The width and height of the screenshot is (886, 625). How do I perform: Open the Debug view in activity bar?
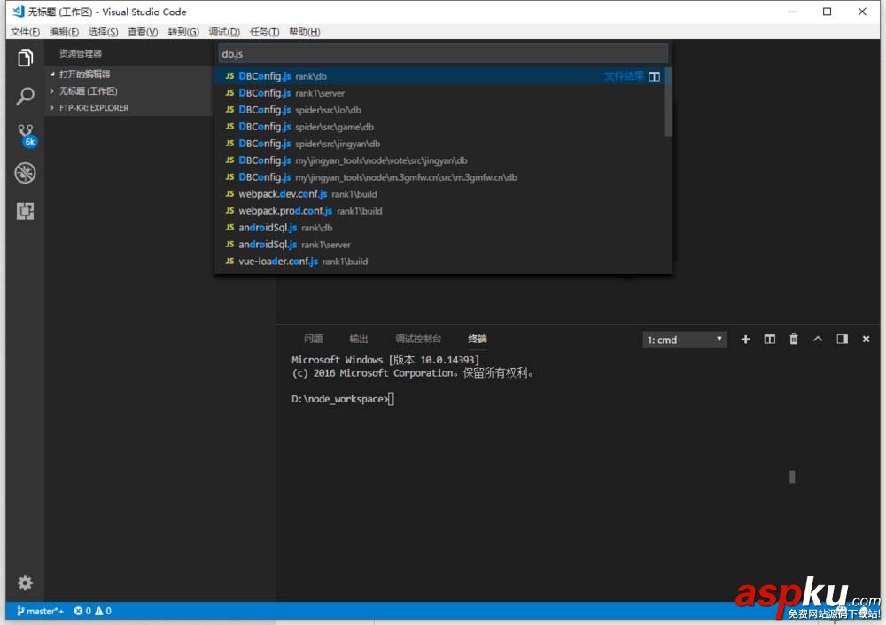25,173
